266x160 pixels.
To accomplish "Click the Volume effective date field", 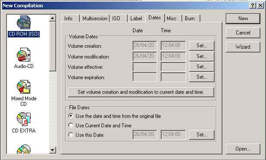I will click(x=145, y=67).
